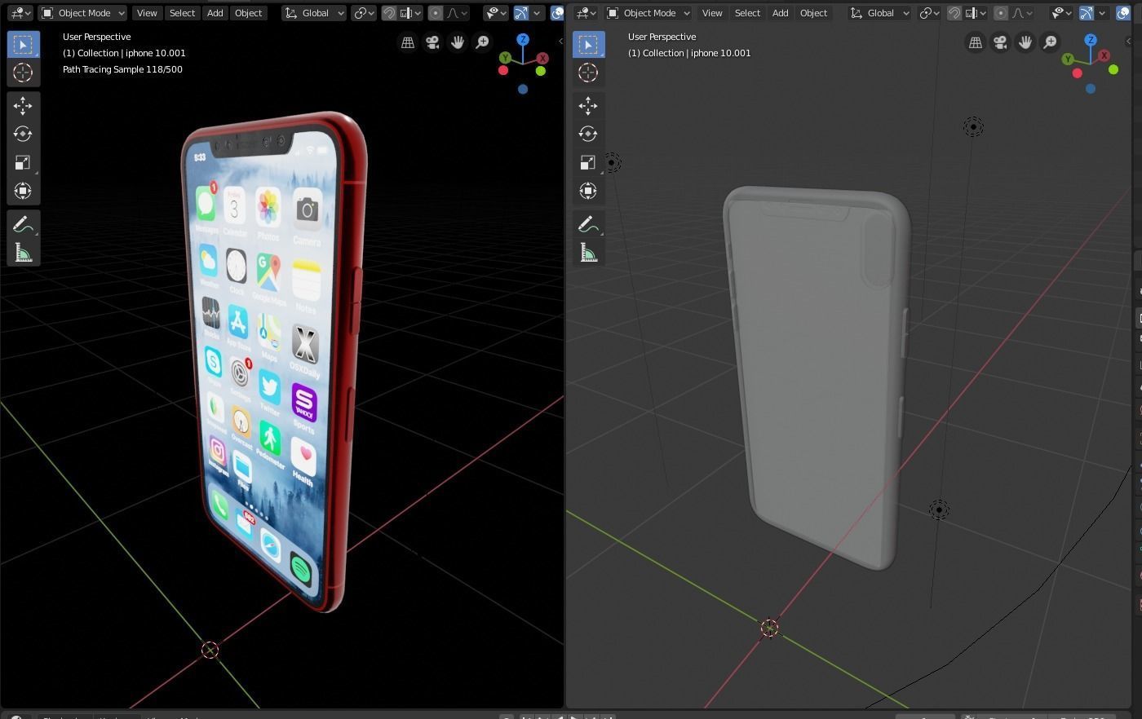1142x719 pixels.
Task: Toggle overlays button in right viewport header
Action: [x=1122, y=13]
